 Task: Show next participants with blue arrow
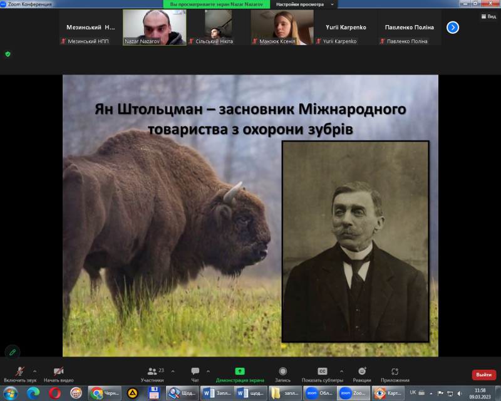(x=453, y=28)
